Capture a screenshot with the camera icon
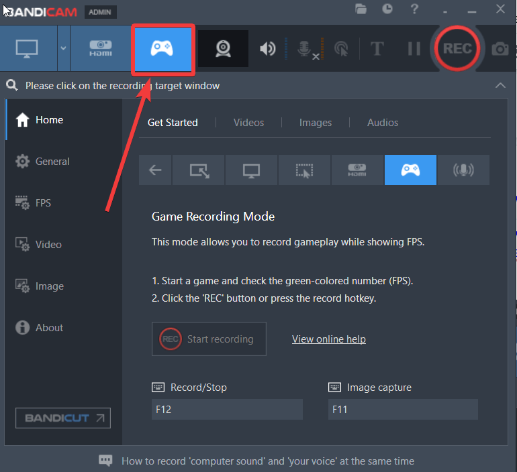This screenshot has width=517, height=472. pos(500,49)
